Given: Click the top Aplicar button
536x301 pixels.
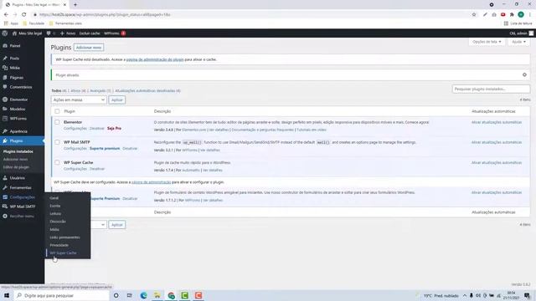Looking at the screenshot, I should [x=117, y=99].
